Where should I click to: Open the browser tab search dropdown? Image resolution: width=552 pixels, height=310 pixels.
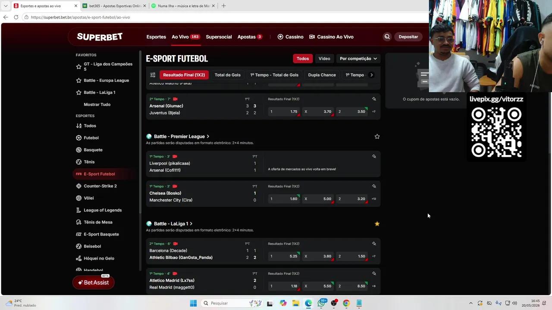click(6, 6)
